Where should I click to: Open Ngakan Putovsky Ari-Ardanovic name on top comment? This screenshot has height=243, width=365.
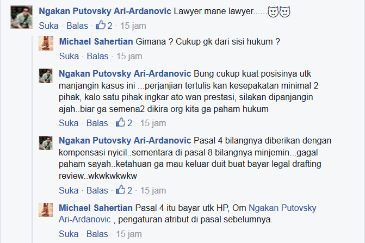pos(105,11)
